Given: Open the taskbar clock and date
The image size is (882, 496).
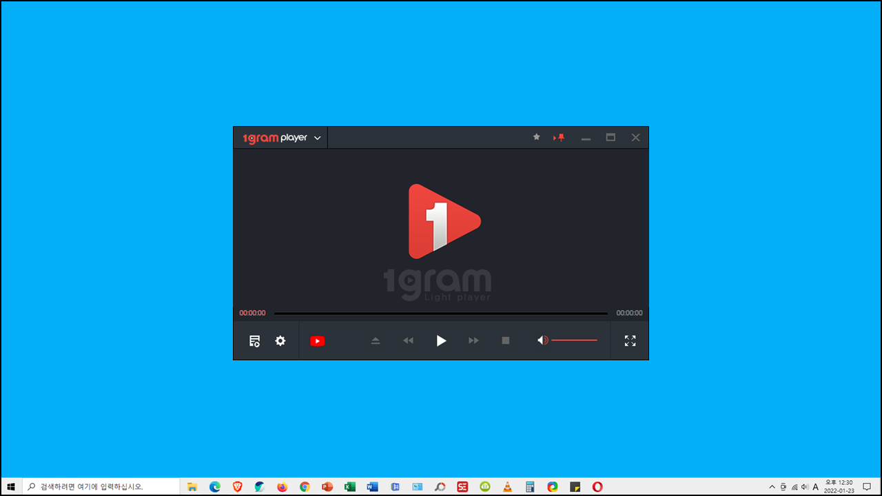Looking at the screenshot, I should click(x=839, y=486).
